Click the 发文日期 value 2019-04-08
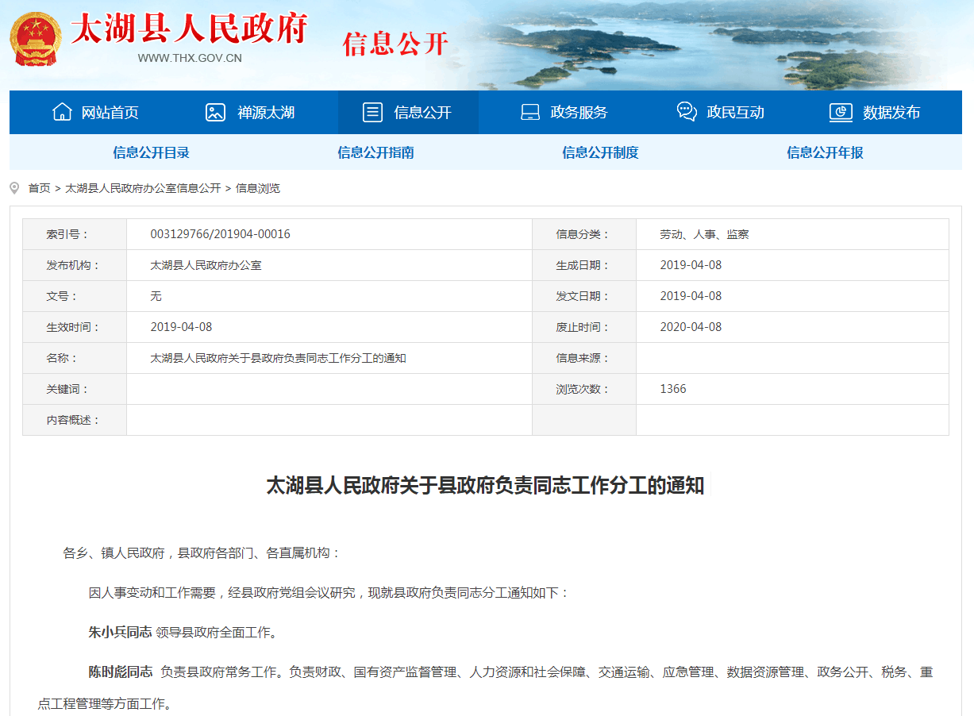This screenshot has width=974, height=716. pyautogui.click(x=691, y=296)
